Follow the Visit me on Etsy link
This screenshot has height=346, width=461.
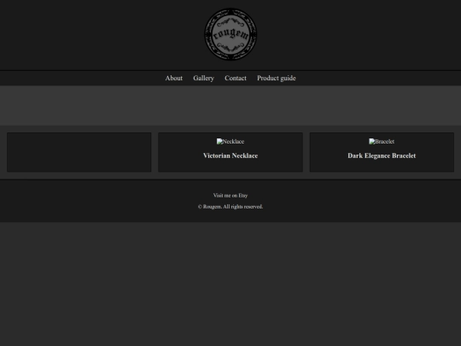point(230,196)
